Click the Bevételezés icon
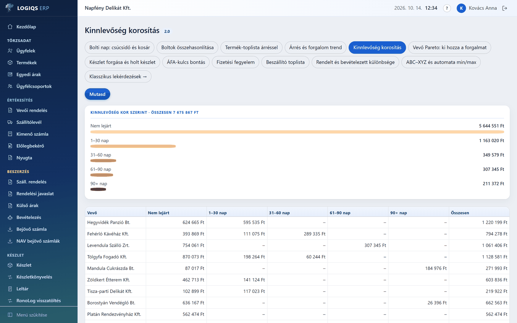517x323 pixels. coord(10,217)
